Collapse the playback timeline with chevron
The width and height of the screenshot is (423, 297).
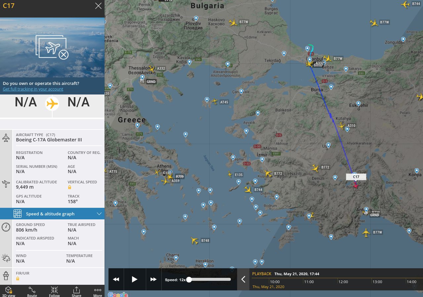click(243, 279)
